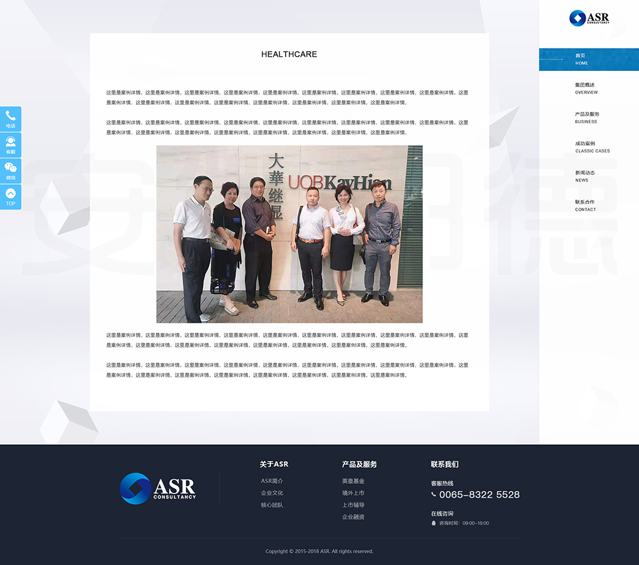Click the ASR简介 footer link
The height and width of the screenshot is (565, 639).
click(x=272, y=481)
